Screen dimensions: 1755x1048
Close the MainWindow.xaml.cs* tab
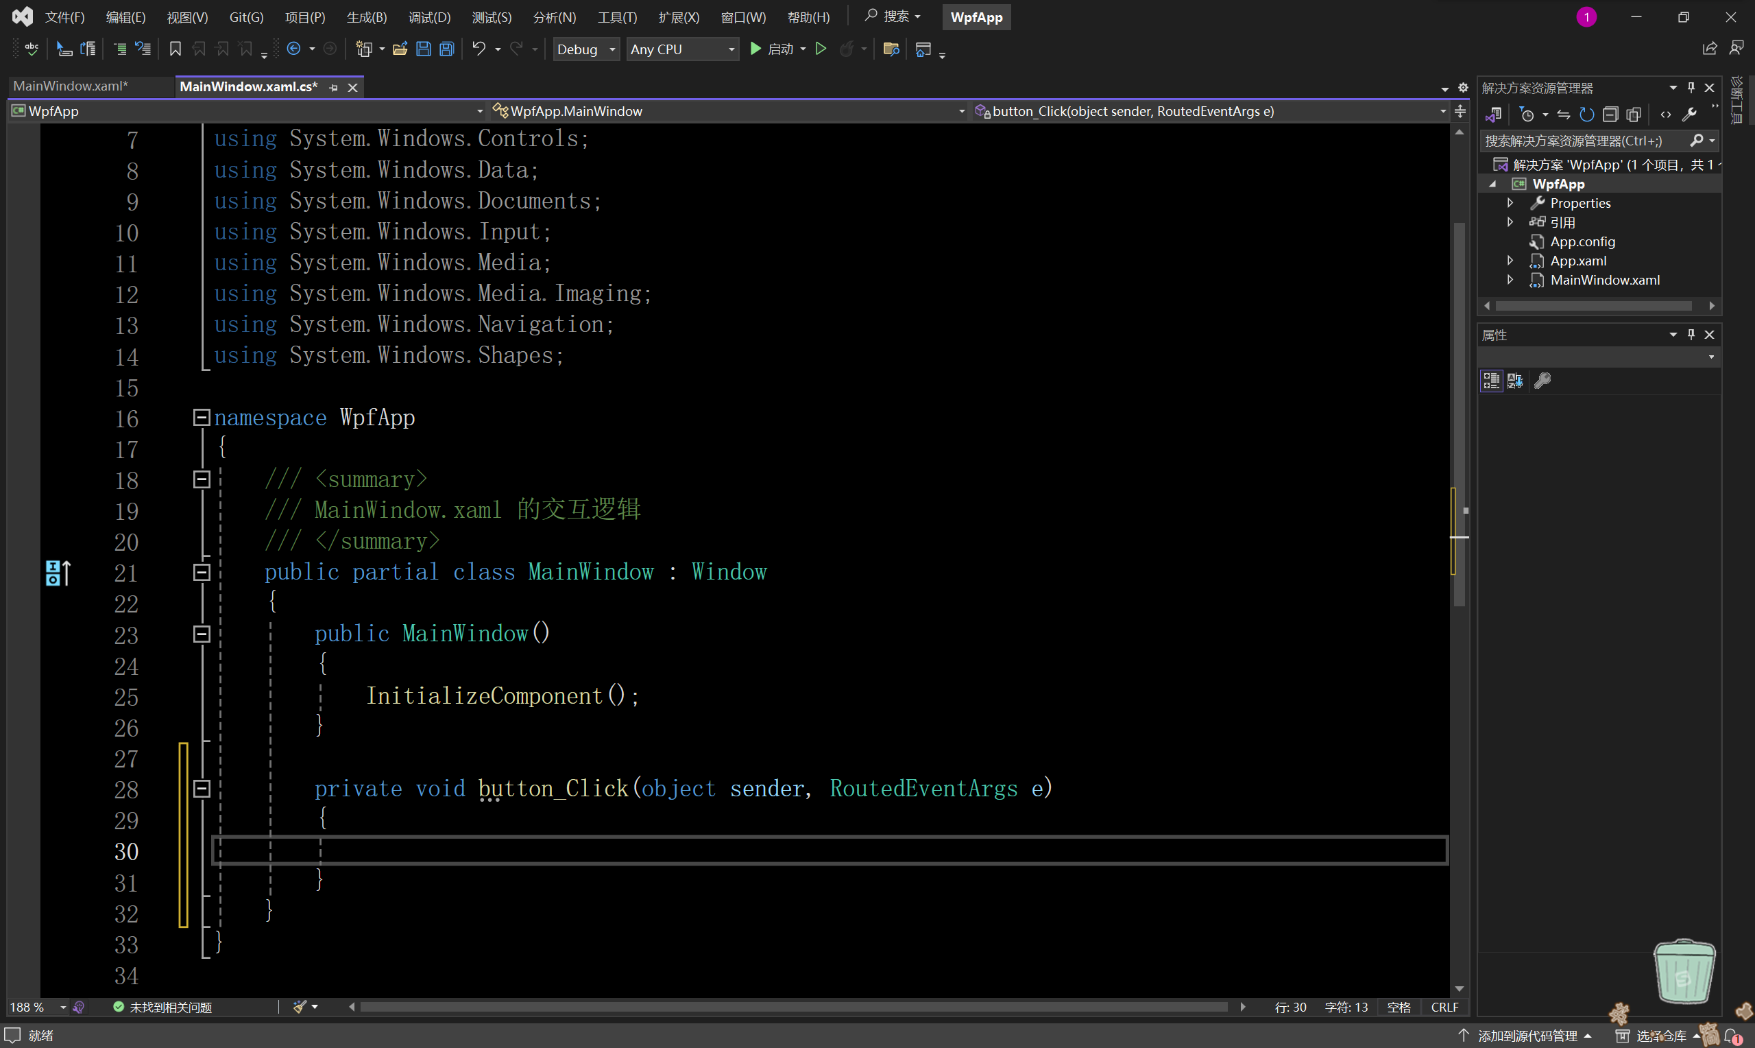point(352,88)
